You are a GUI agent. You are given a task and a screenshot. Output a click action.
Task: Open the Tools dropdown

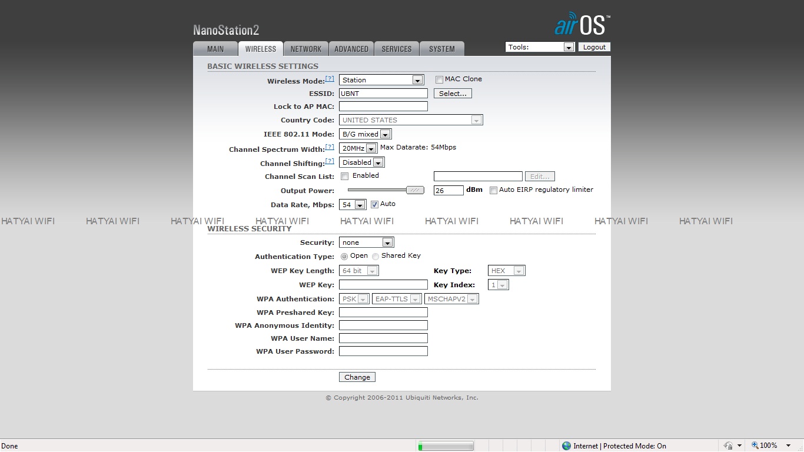click(540, 47)
